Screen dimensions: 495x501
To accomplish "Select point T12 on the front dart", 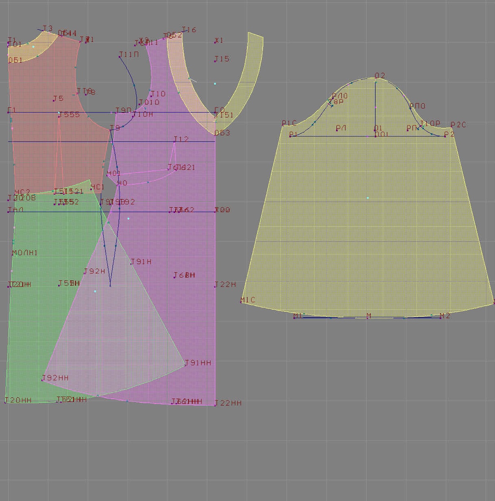I will [175, 142].
